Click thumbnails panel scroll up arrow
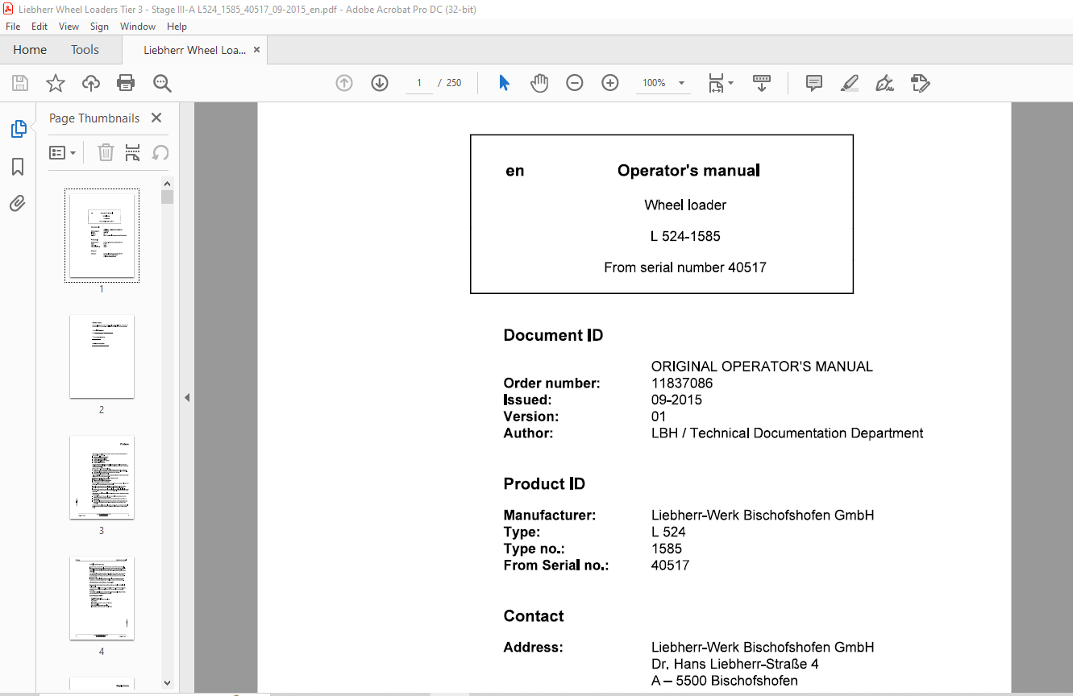Viewport: 1073px width, 696px height. pyautogui.click(x=167, y=183)
